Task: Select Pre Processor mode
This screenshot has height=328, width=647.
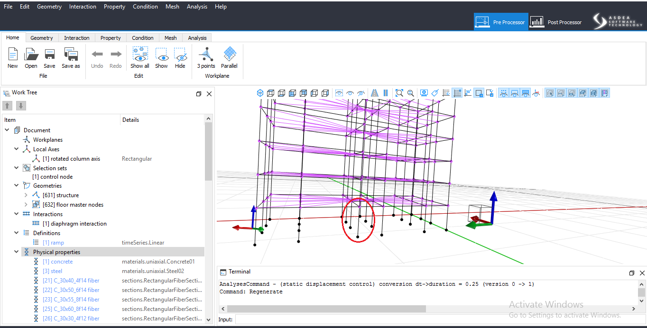Action: 501,22
